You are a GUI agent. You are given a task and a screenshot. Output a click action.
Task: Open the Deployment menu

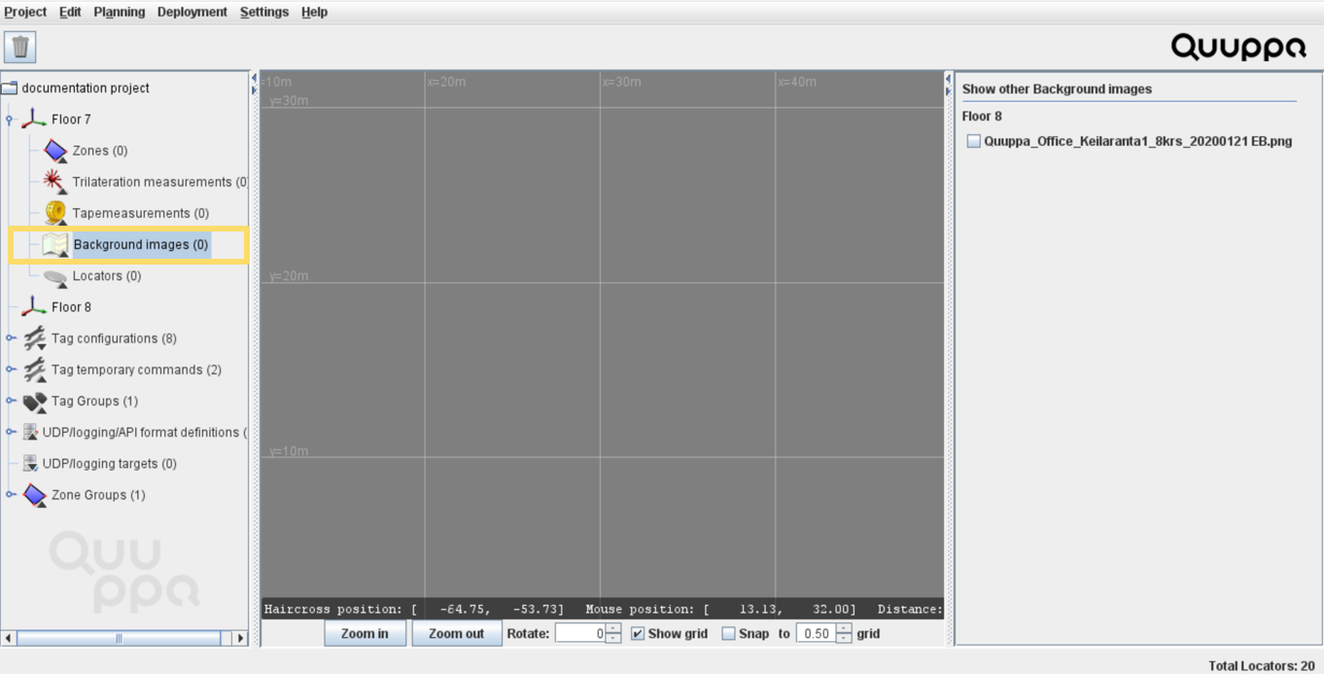[192, 12]
